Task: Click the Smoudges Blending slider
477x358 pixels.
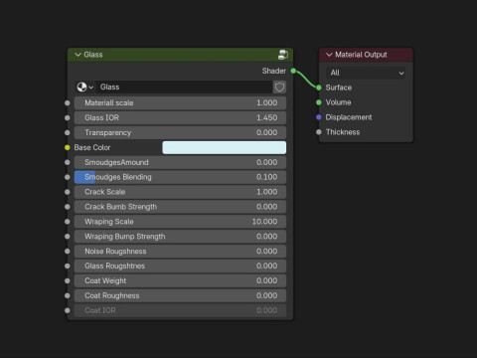Action: coord(180,177)
